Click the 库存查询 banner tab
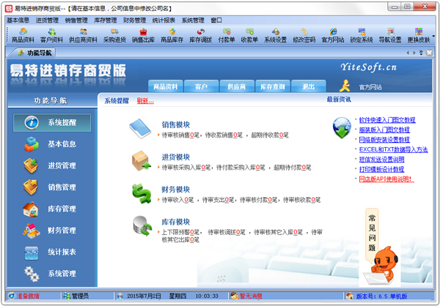This screenshot has width=440, height=306. [273, 86]
